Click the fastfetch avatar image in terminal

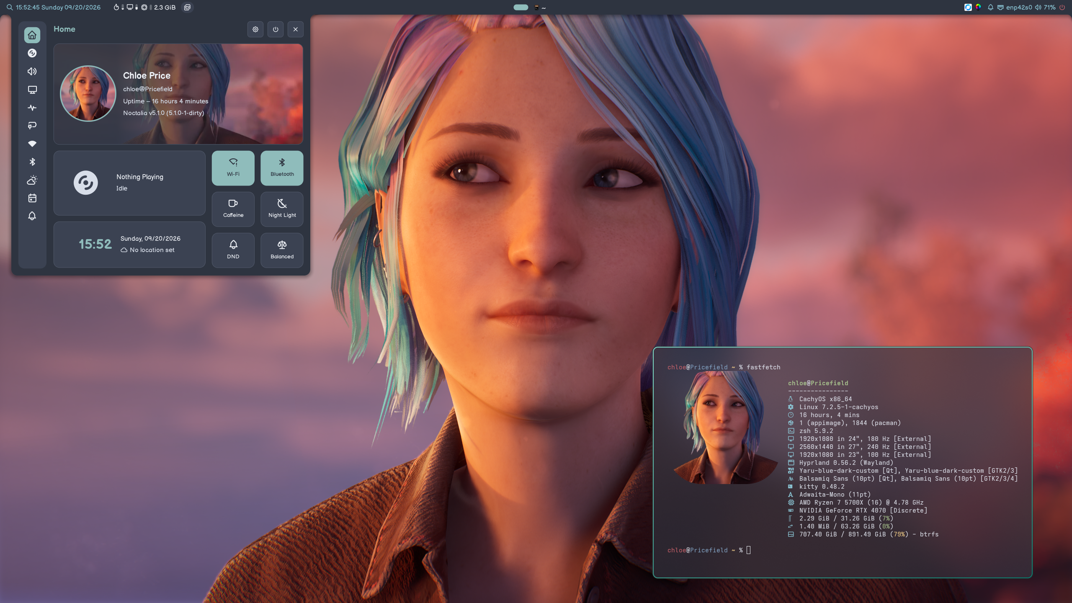(725, 428)
